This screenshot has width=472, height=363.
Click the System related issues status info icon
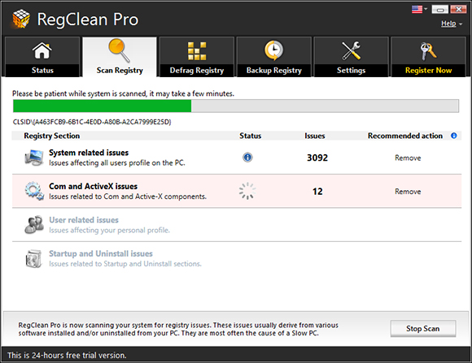pyautogui.click(x=247, y=158)
